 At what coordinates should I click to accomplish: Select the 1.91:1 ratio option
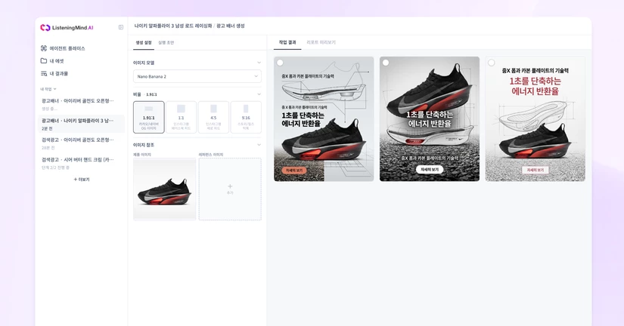149,117
